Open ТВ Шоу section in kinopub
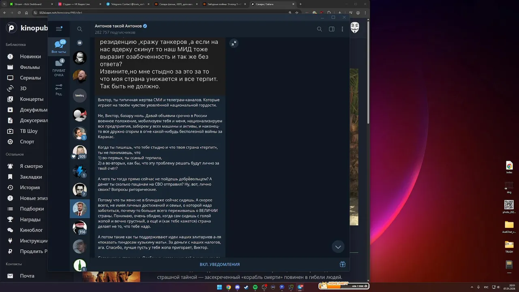The width and height of the screenshot is (519, 292). (29, 131)
